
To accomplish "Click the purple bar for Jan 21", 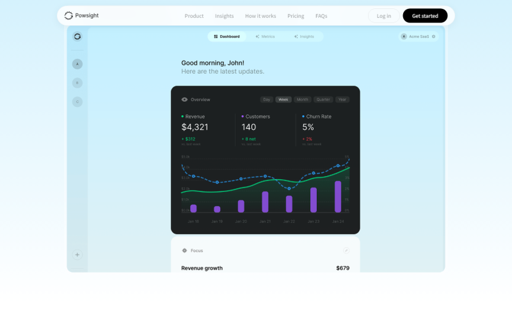I will tap(265, 202).
